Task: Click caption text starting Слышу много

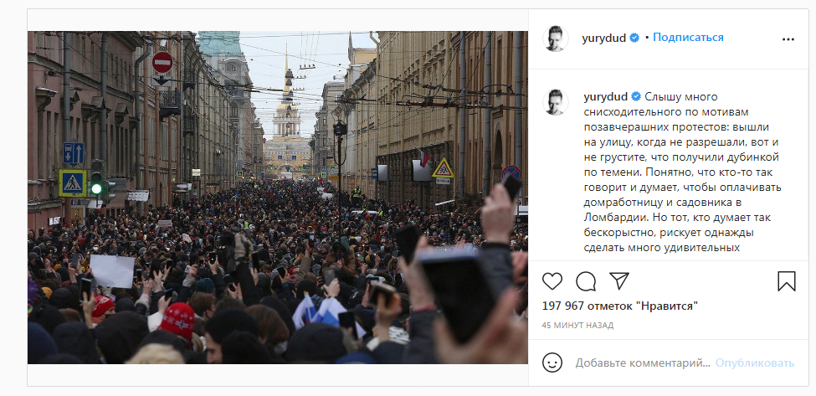Action: click(684, 172)
